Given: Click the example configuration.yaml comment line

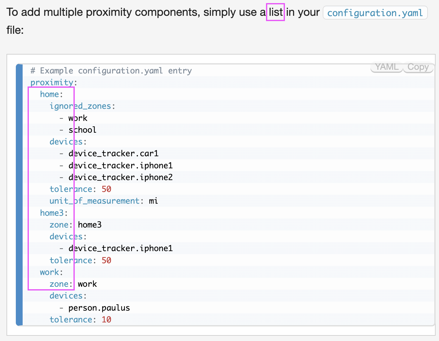Looking at the screenshot, I should [x=110, y=70].
